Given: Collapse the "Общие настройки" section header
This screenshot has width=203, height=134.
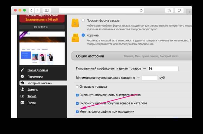Looking at the screenshot, I should (x=89, y=56).
